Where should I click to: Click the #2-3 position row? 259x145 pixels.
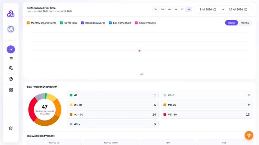tap(207, 95)
